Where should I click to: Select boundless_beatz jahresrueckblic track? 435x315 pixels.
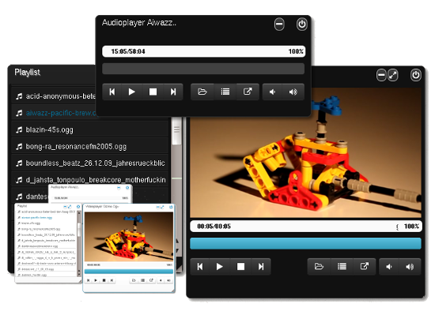[x=90, y=163]
